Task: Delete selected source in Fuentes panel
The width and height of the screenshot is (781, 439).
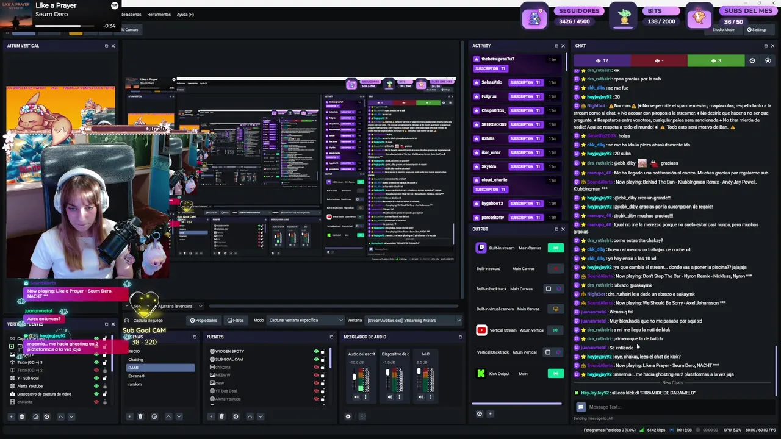Action: point(222,416)
